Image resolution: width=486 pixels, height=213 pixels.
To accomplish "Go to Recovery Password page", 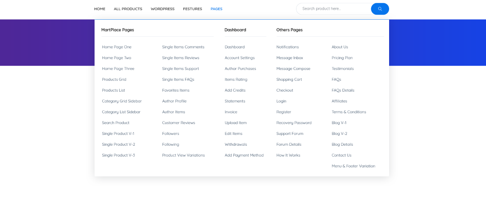I will tap(294, 123).
